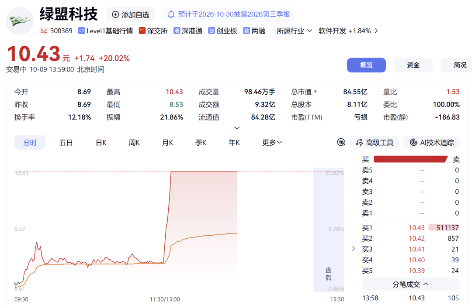Click the 高级工具 tool icon
Screen dimensions: 472x305
(x=359, y=142)
